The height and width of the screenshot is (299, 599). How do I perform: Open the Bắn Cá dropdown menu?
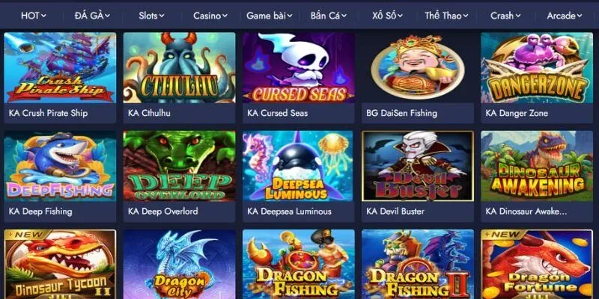[329, 16]
